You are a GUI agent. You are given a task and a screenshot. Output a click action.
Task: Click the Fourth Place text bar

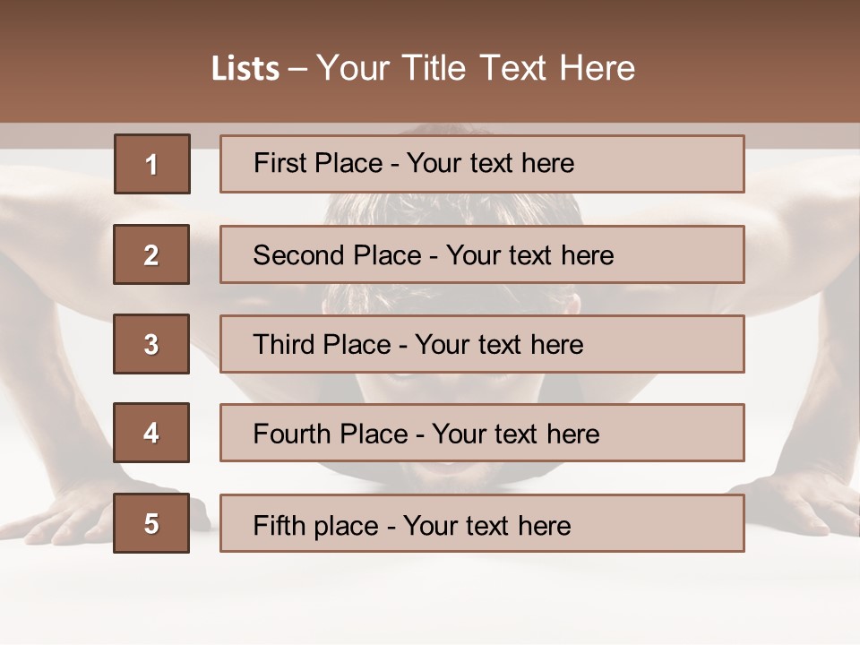click(482, 434)
